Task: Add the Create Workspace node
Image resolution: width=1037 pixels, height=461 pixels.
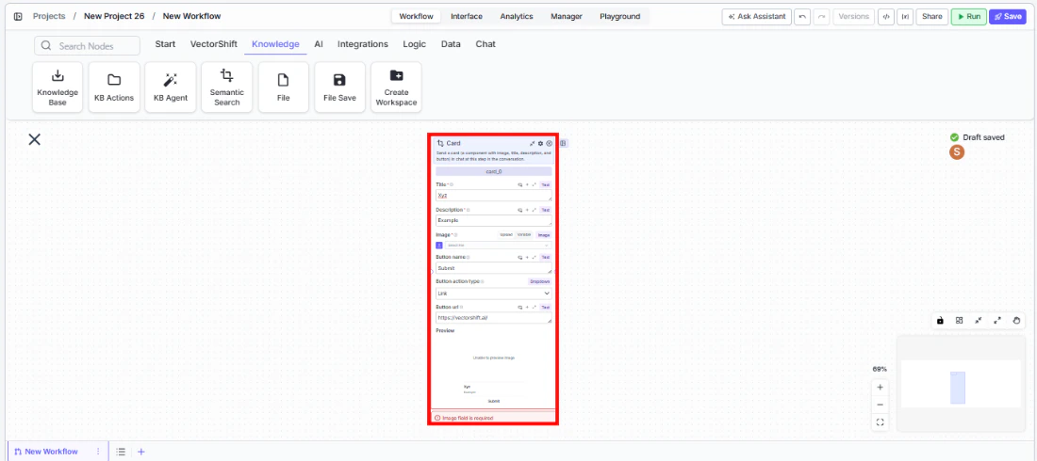Action: [x=396, y=87]
